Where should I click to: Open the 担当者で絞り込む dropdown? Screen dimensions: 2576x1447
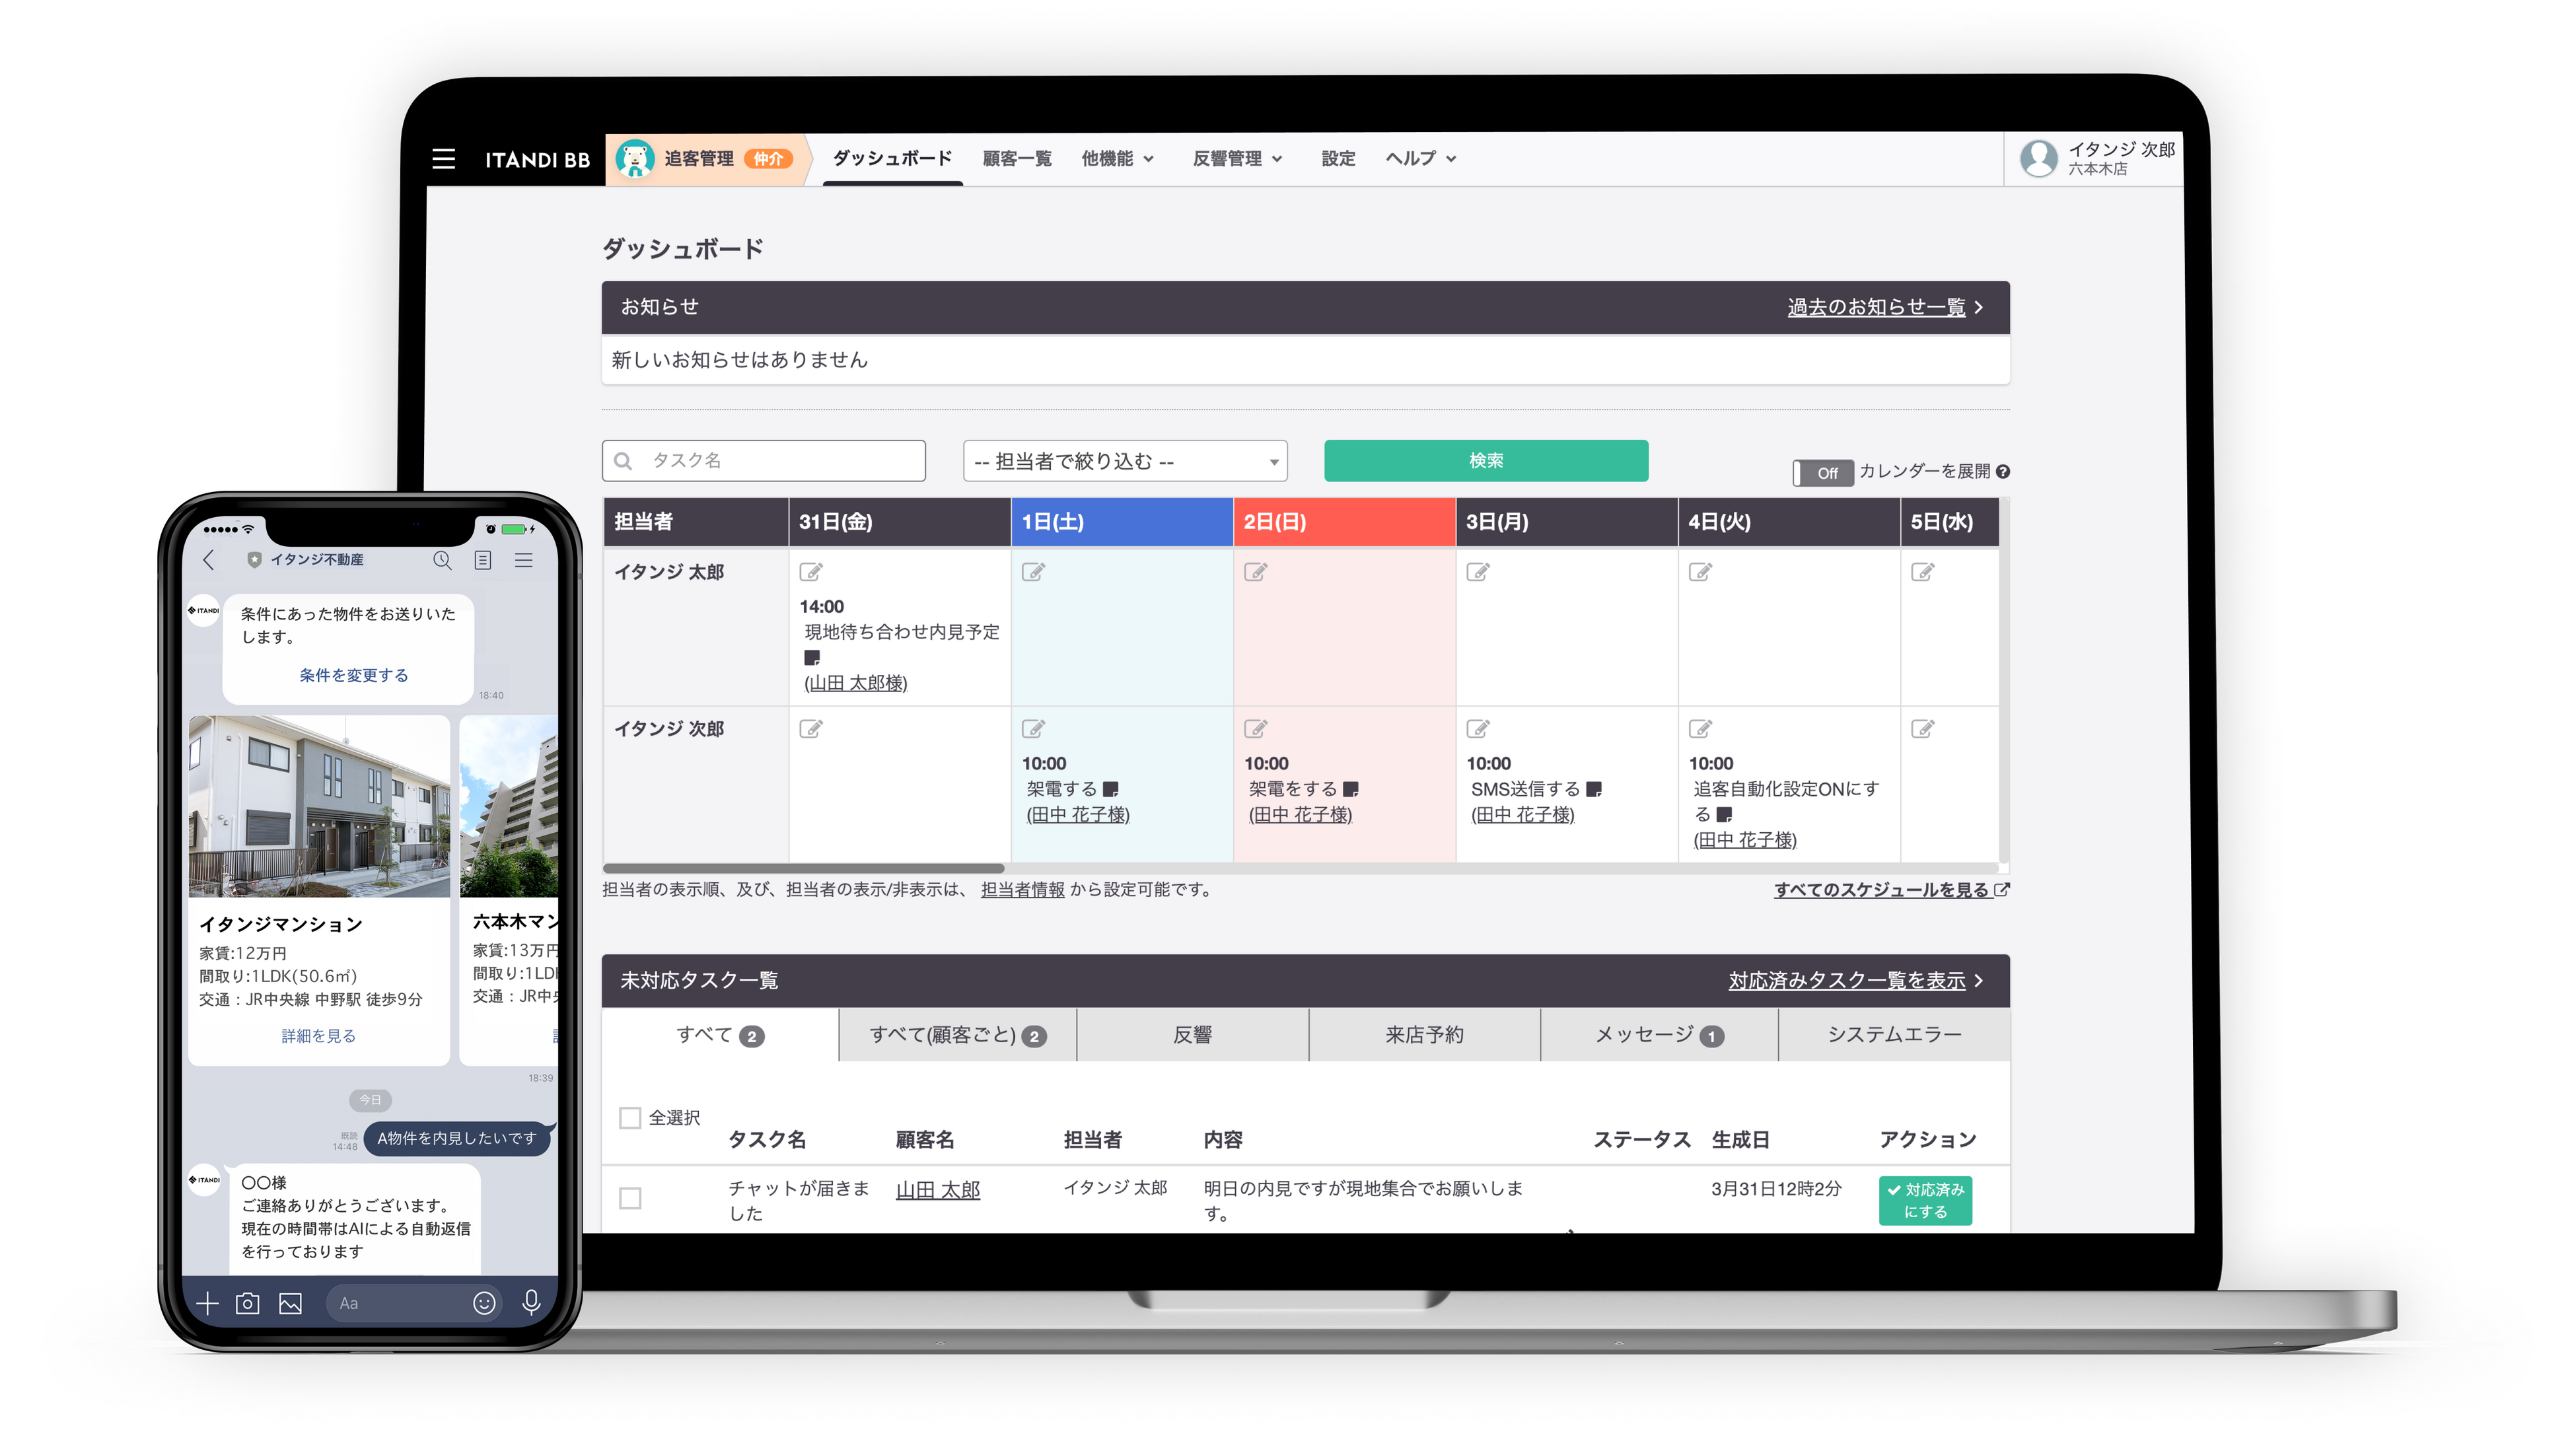pos(1124,461)
